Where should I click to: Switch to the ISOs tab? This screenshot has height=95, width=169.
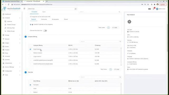click(44, 12)
